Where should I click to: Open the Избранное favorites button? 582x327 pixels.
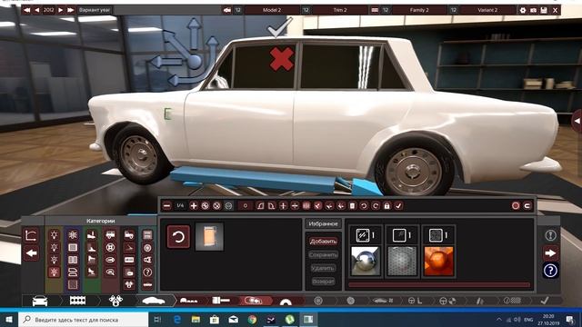tap(324, 223)
